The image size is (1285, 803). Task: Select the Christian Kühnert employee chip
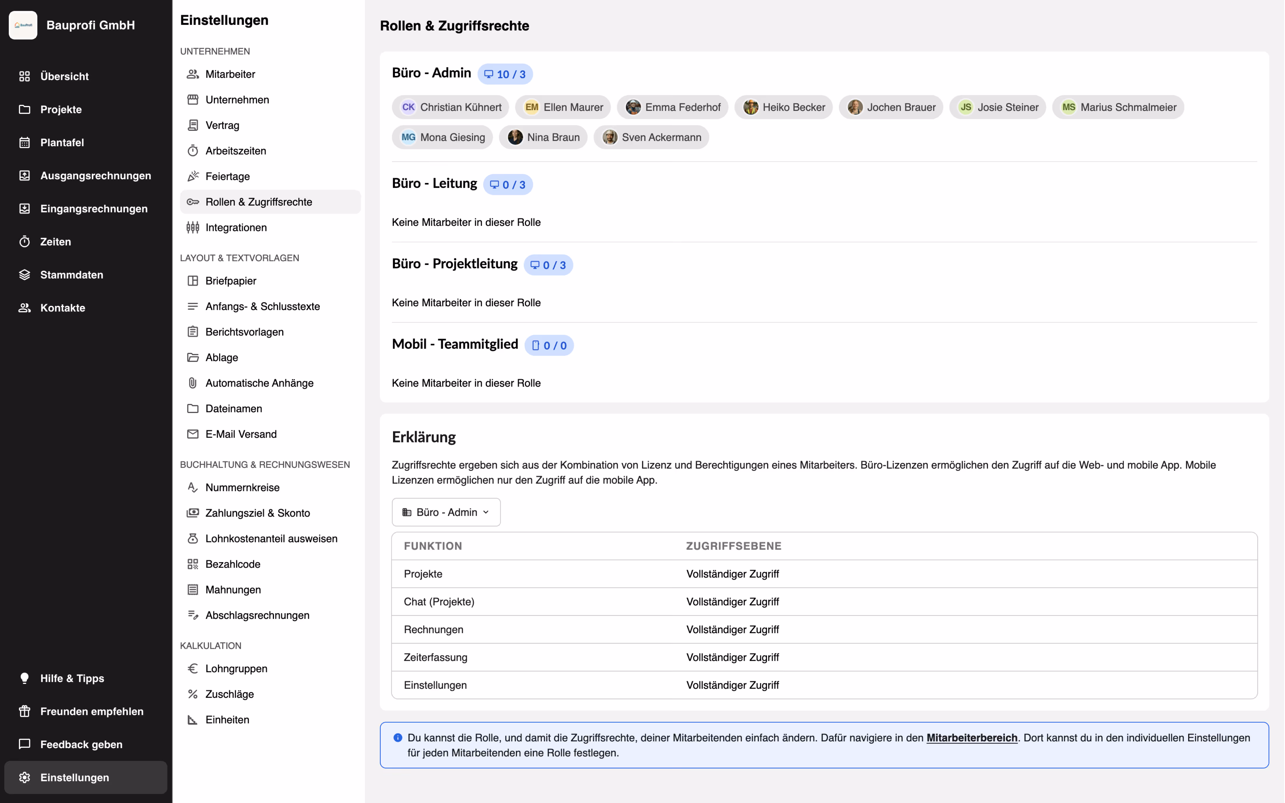pos(451,107)
